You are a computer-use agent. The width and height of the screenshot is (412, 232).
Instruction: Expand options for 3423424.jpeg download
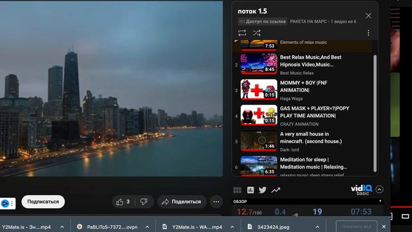point(317,227)
